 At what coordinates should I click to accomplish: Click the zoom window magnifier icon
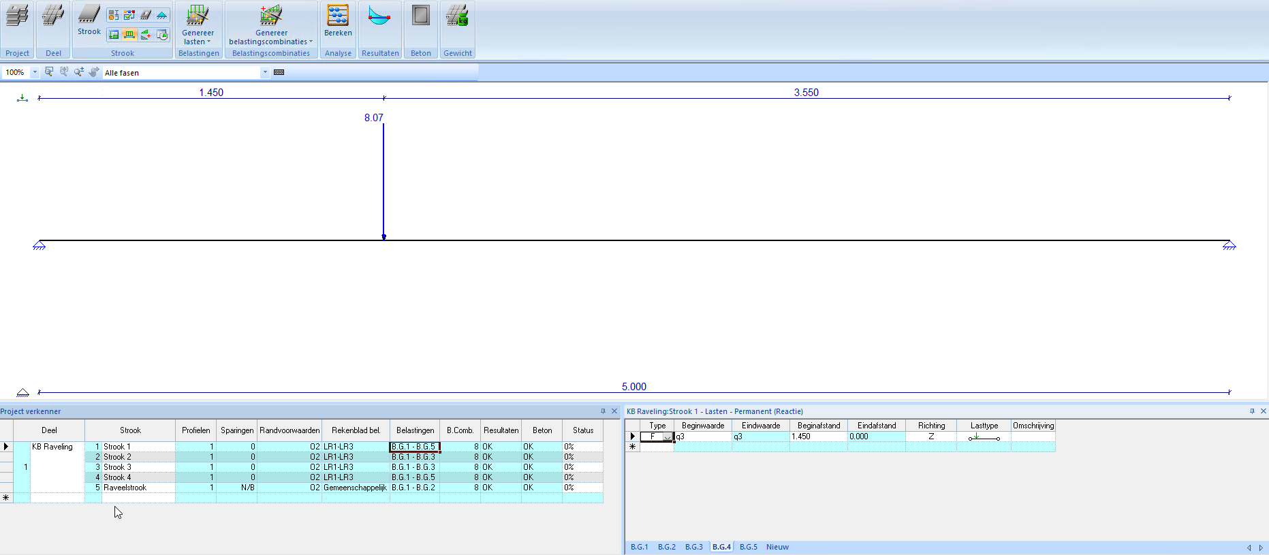pos(49,72)
